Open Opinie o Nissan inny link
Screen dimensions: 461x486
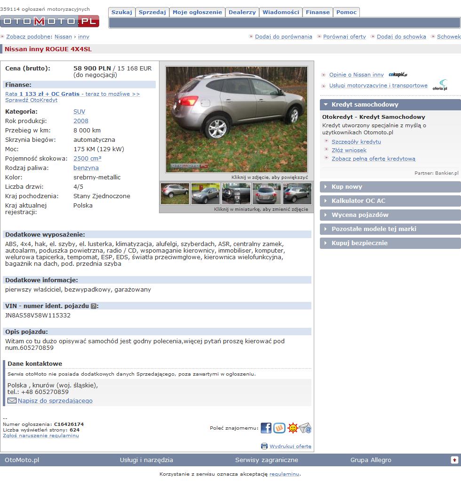[357, 75]
